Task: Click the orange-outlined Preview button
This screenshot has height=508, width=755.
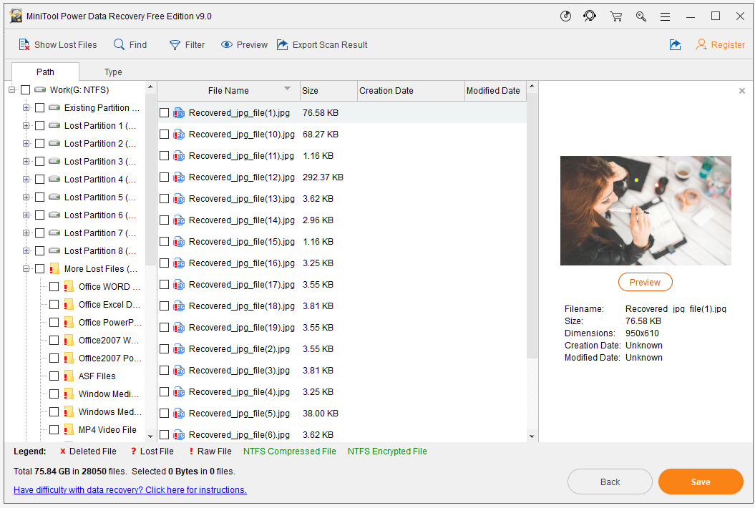Action: point(646,282)
